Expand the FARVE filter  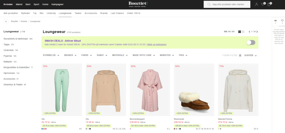(x=87, y=55)
